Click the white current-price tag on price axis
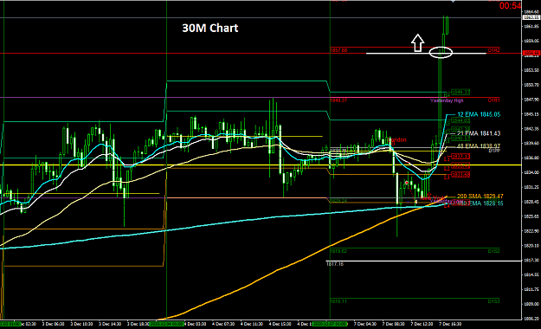Screen dimensions: 541x329 [x=531, y=17]
